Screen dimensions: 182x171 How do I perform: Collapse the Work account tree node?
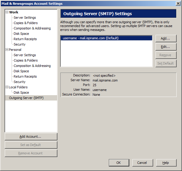(x=7, y=12)
